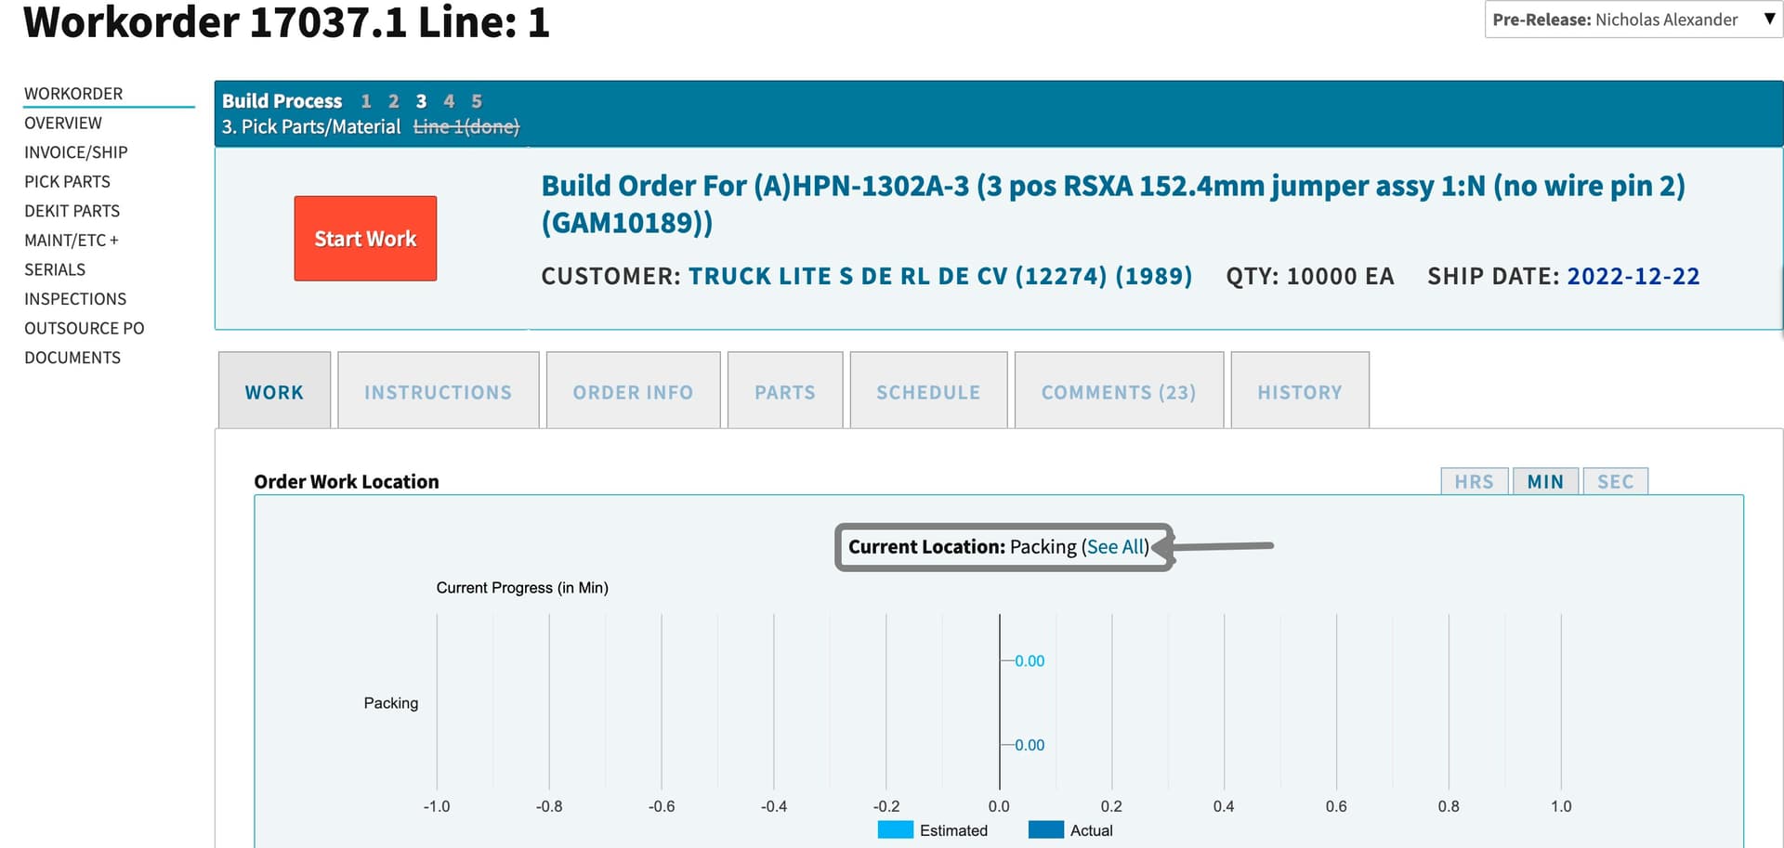Viewport: 1784px width, 848px height.
Task: Click the Packing row label in chart
Action: [x=391, y=703]
